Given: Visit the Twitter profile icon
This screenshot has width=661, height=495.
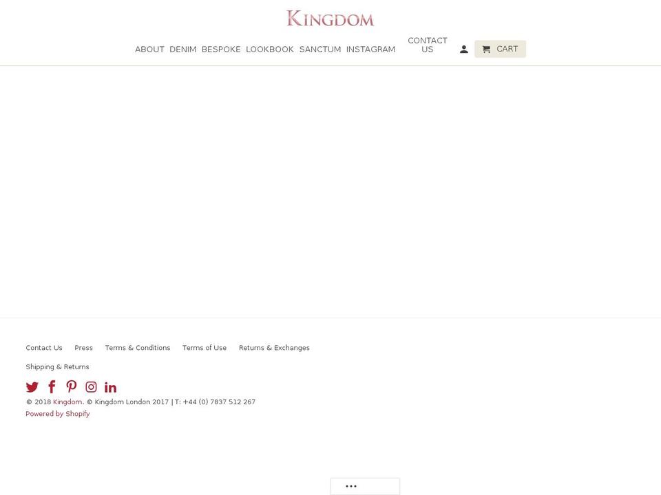Looking at the screenshot, I should (32, 387).
